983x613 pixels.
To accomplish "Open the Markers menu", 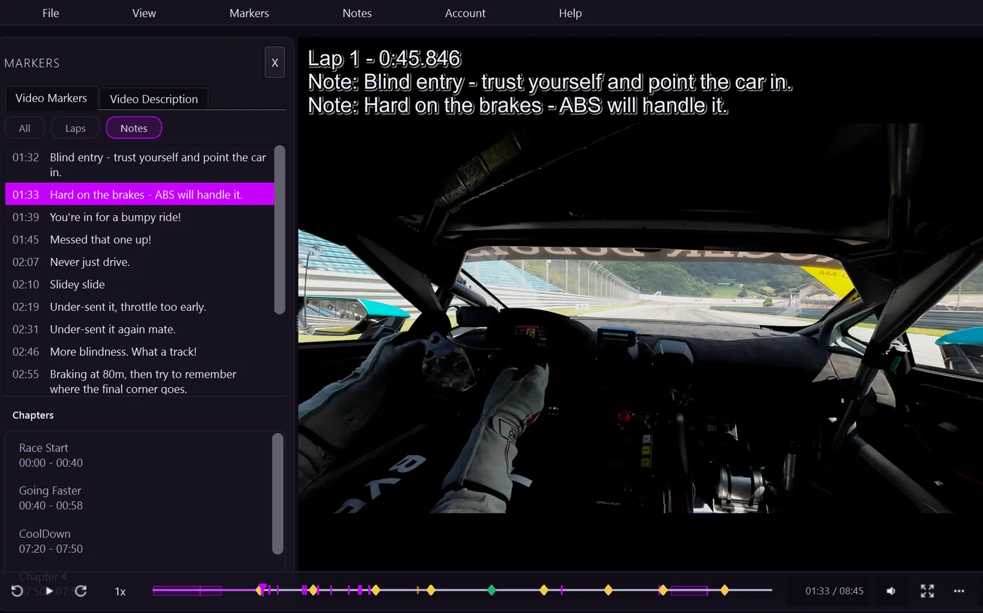I will pos(249,13).
